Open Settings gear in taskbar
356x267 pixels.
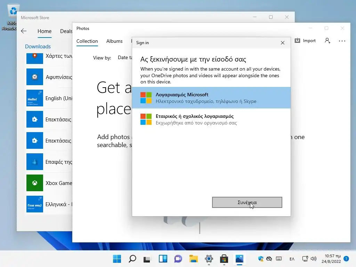point(209,259)
